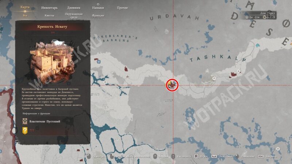Open the Навыки tab

pos(98,7)
